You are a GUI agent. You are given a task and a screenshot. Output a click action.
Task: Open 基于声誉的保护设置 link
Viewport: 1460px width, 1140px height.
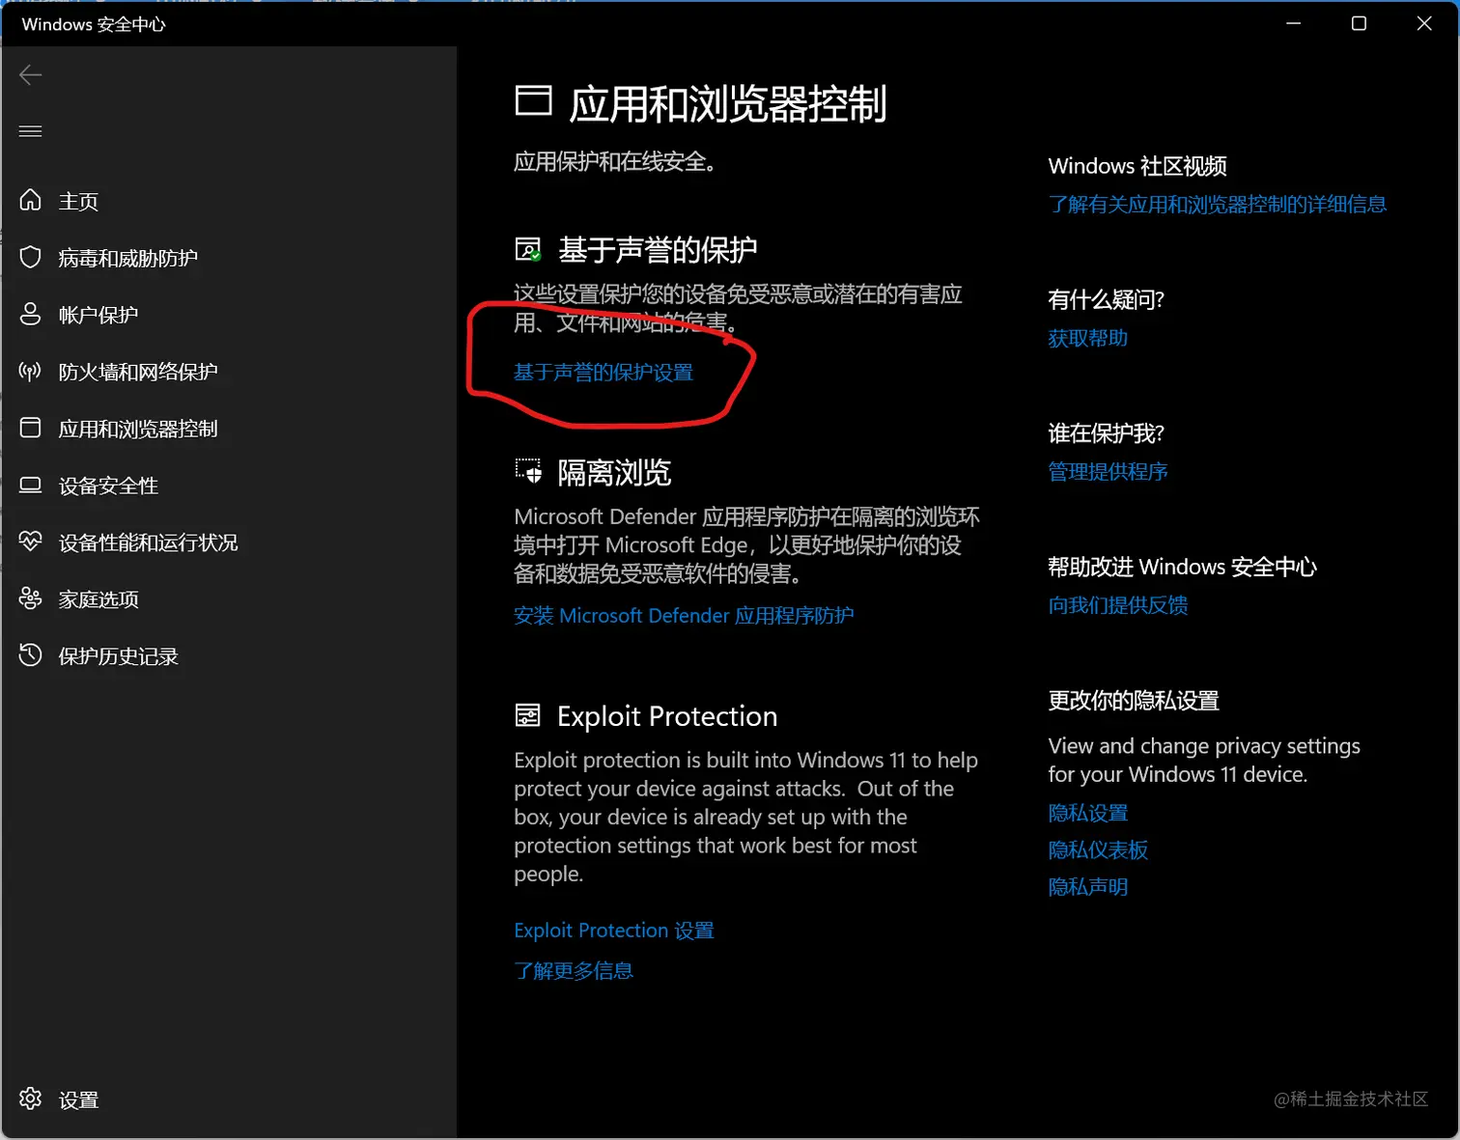click(604, 372)
